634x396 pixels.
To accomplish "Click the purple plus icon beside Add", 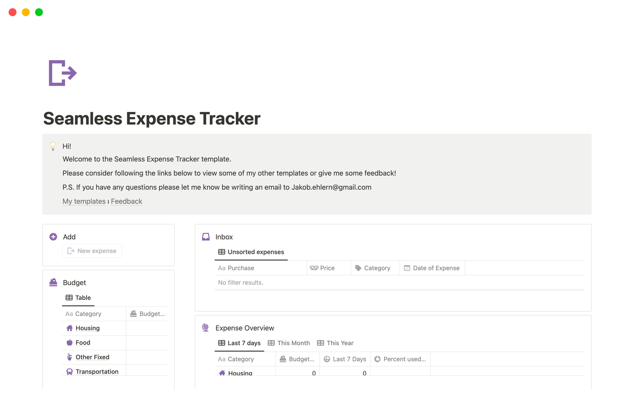I will coord(53,237).
